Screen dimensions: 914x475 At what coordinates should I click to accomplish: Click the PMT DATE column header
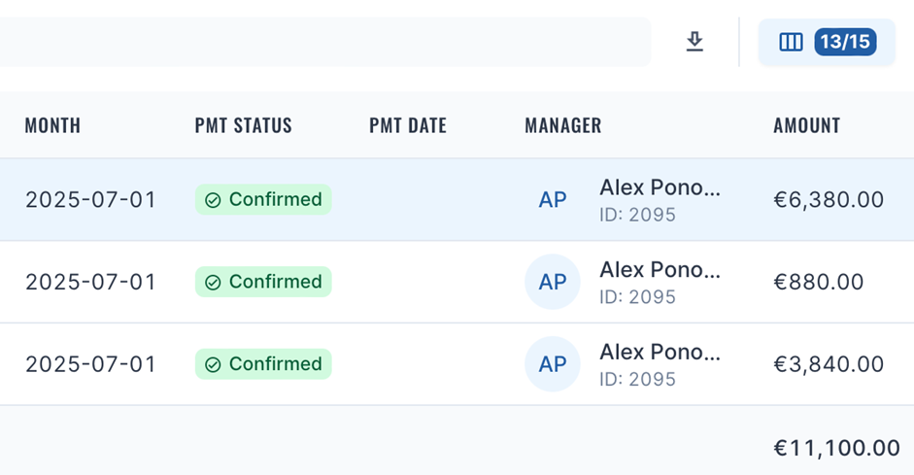tap(408, 125)
